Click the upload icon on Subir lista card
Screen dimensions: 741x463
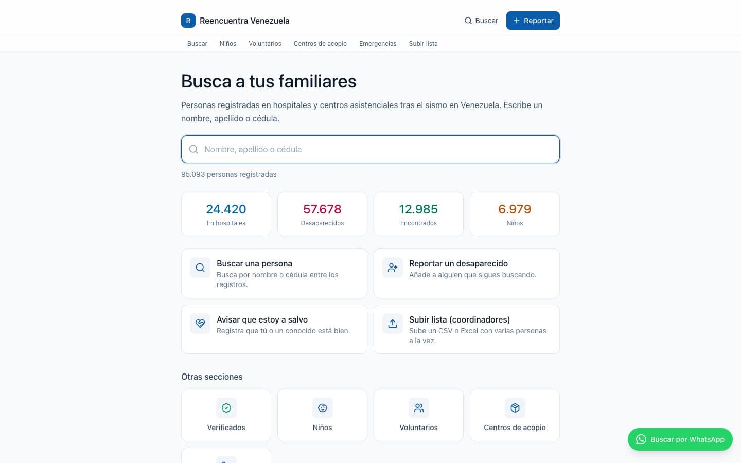click(393, 324)
